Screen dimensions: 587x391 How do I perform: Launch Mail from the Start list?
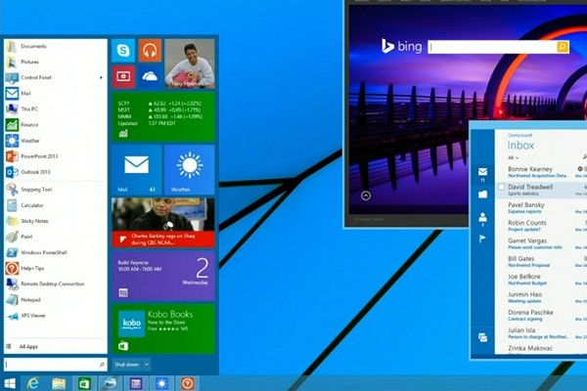point(56,94)
